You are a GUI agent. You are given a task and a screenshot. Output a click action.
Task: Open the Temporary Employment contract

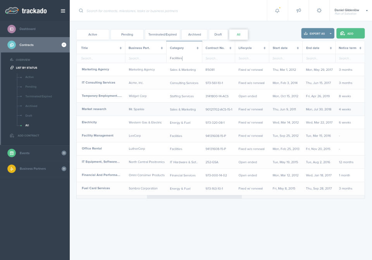pos(102,96)
